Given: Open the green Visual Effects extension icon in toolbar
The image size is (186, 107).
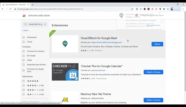Looking at the screenshot, I should coord(160,9).
